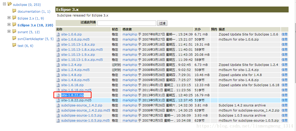Viewport: 296px width, 131px height.
Task: Download the site-1.8.22.zip file
Action: point(72,95)
